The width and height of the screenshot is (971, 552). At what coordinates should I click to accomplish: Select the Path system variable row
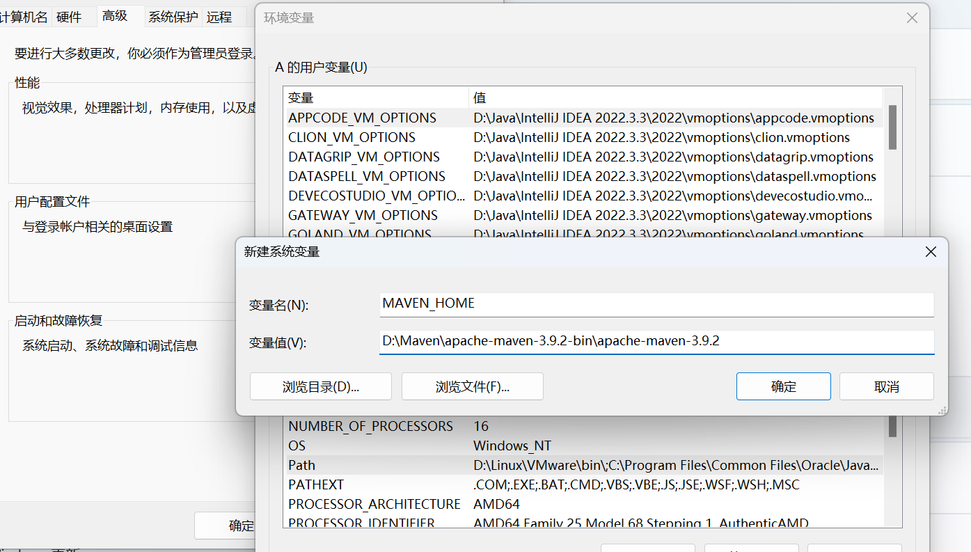(x=585, y=465)
